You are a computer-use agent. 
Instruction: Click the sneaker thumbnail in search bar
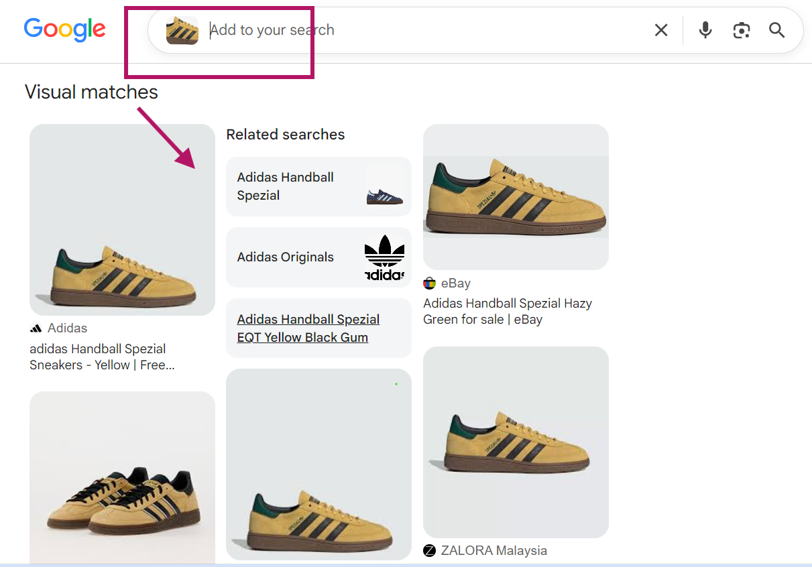tap(182, 30)
